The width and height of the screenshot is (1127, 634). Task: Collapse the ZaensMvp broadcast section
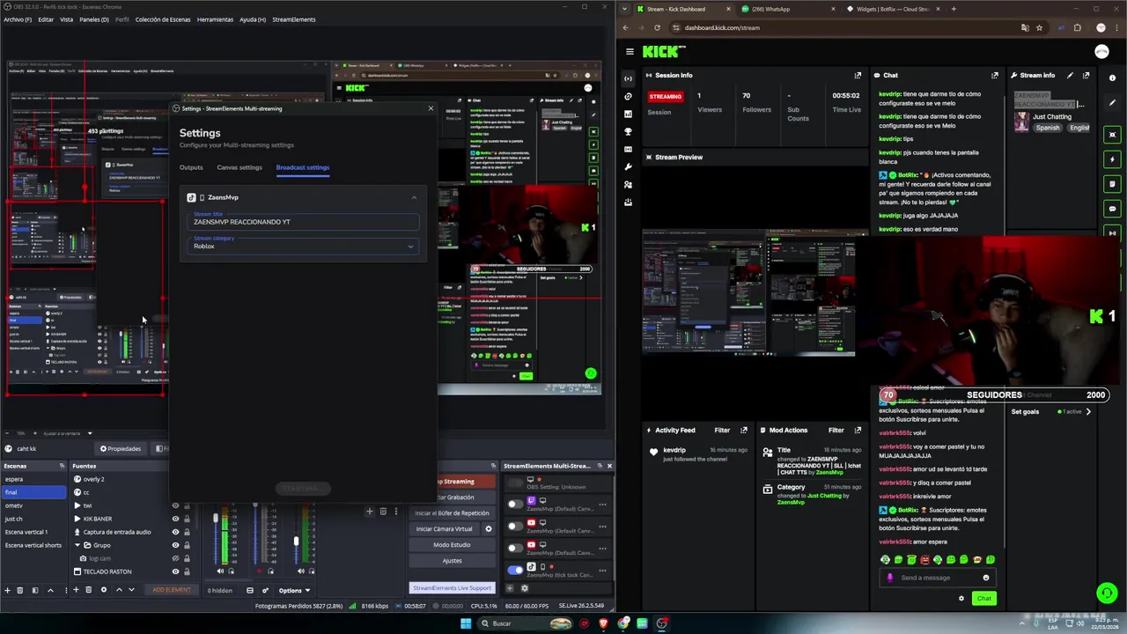pos(414,197)
